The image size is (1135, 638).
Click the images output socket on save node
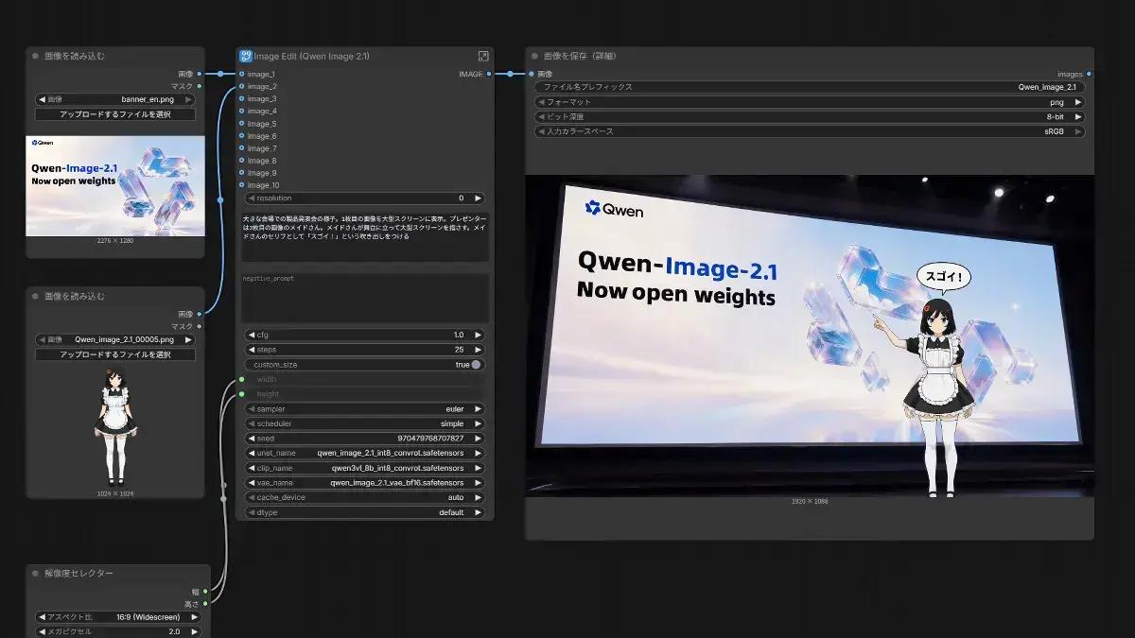point(1089,74)
